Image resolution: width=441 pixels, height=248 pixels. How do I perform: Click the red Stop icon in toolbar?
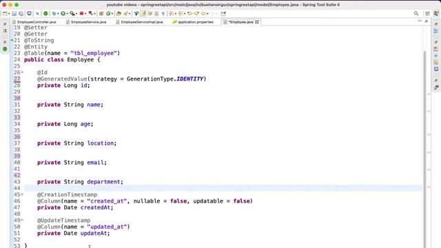[81, 14]
